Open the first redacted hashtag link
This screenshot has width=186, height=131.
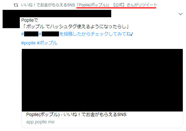pos(30,34)
